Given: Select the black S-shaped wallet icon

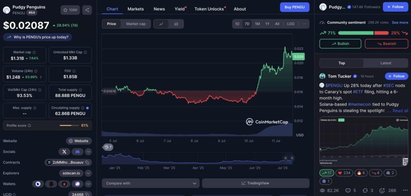Looking at the screenshot, I should pos(51,184).
